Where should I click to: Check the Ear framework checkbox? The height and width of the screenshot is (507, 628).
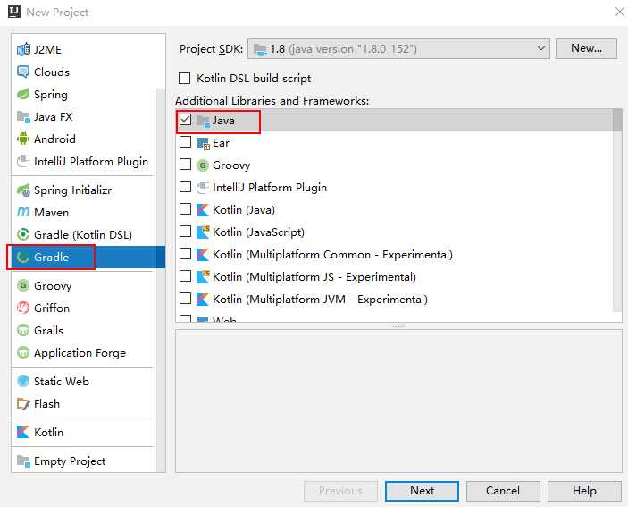coord(186,142)
